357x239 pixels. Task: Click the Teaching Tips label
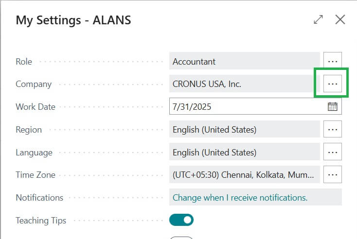(x=41, y=221)
